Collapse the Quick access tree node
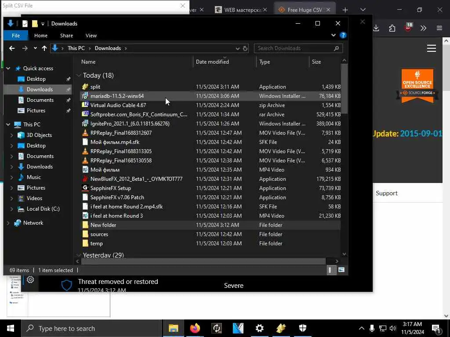 pos(8,68)
